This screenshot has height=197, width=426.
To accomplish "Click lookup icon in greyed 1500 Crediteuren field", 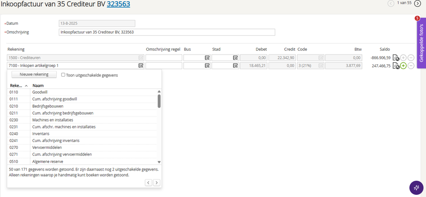I will click(x=141, y=58).
